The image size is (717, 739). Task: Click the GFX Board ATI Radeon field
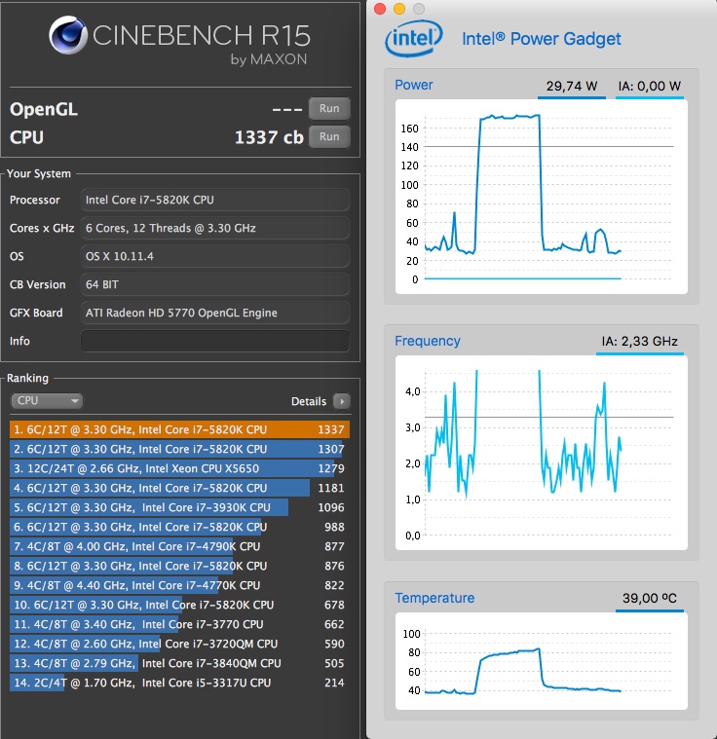(x=215, y=313)
